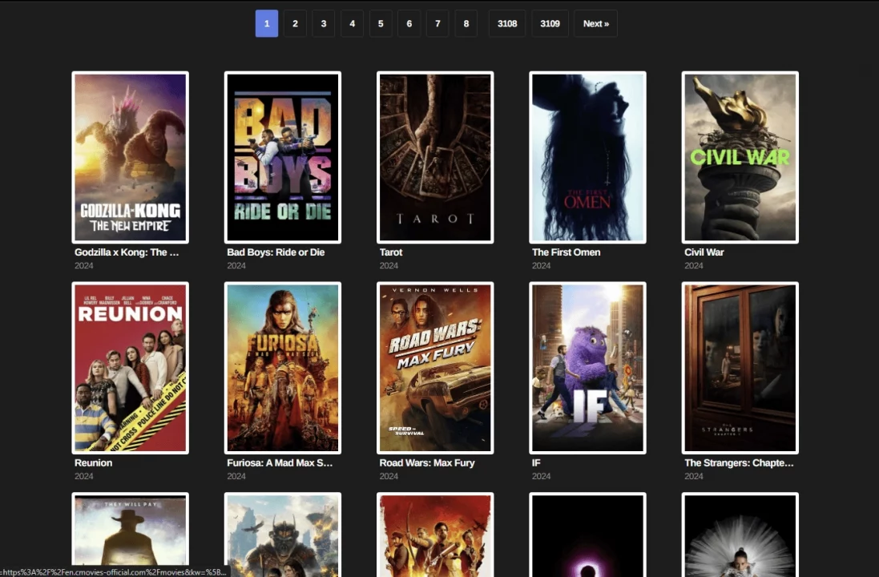Open the last page 3109
The width and height of the screenshot is (879, 577).
pyautogui.click(x=550, y=23)
